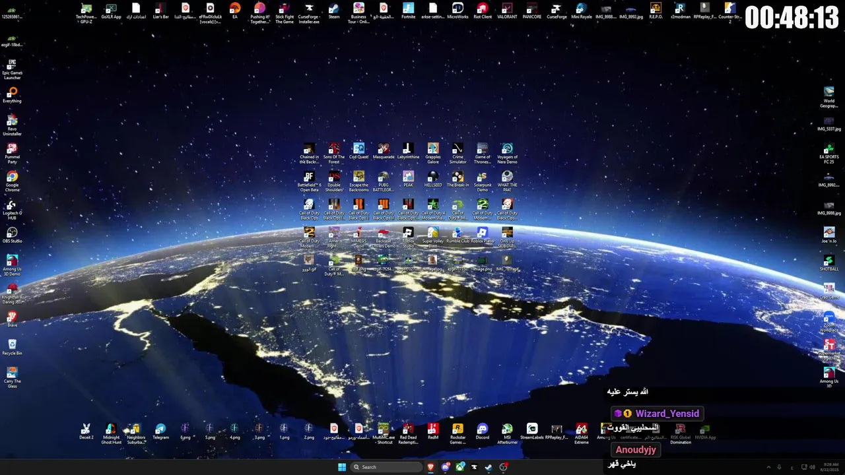Open the Liar's Bar game shortcut
The width and height of the screenshot is (845, 475).
(x=160, y=11)
